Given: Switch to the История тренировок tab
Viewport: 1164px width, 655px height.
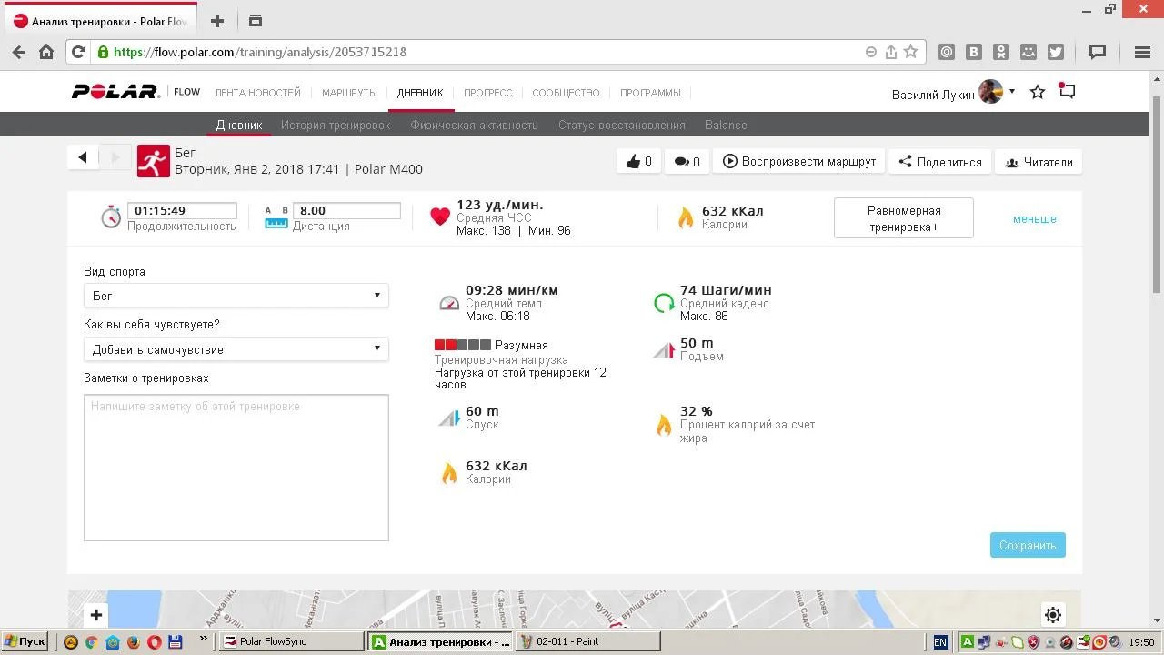Looking at the screenshot, I should coord(335,125).
